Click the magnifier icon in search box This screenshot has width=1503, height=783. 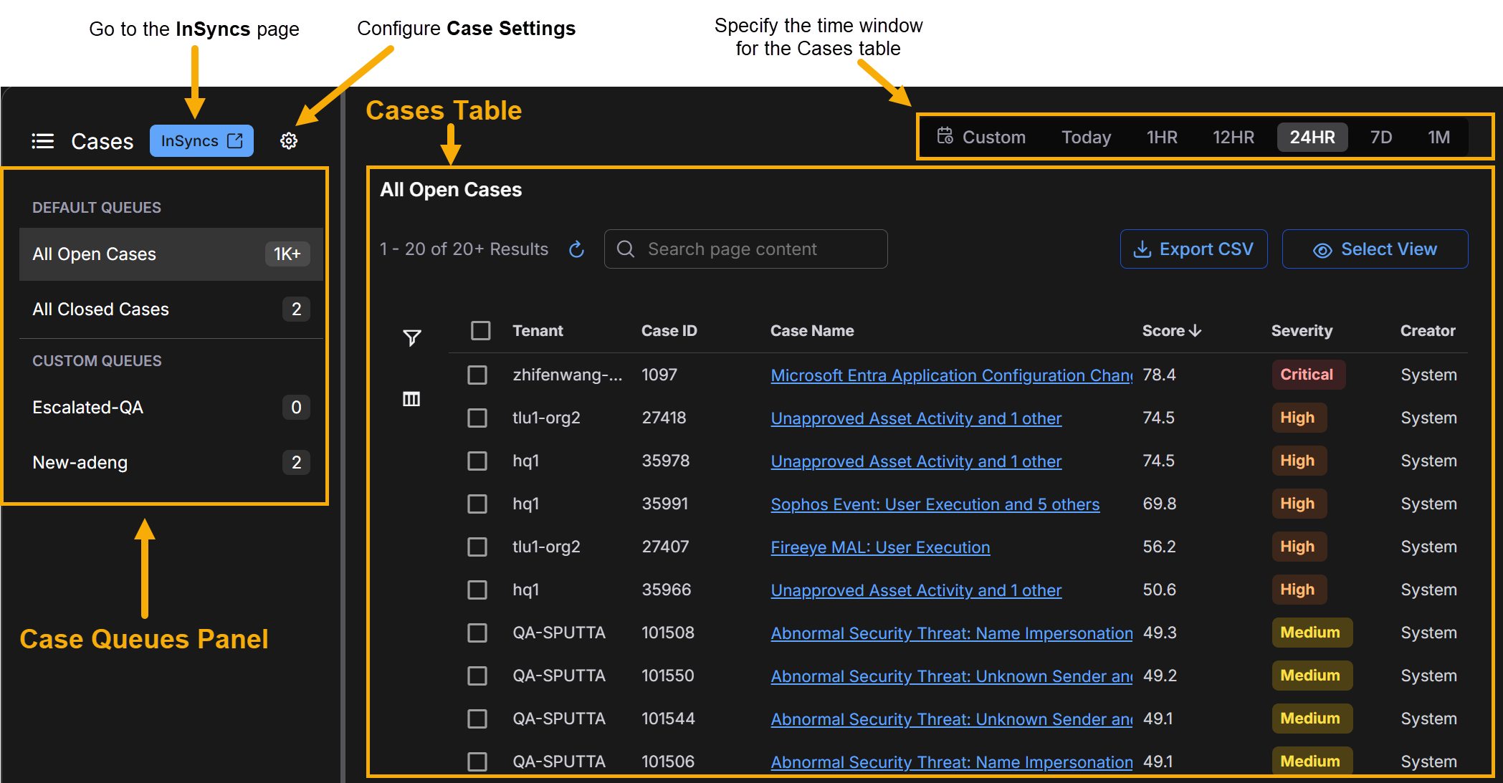pos(626,249)
